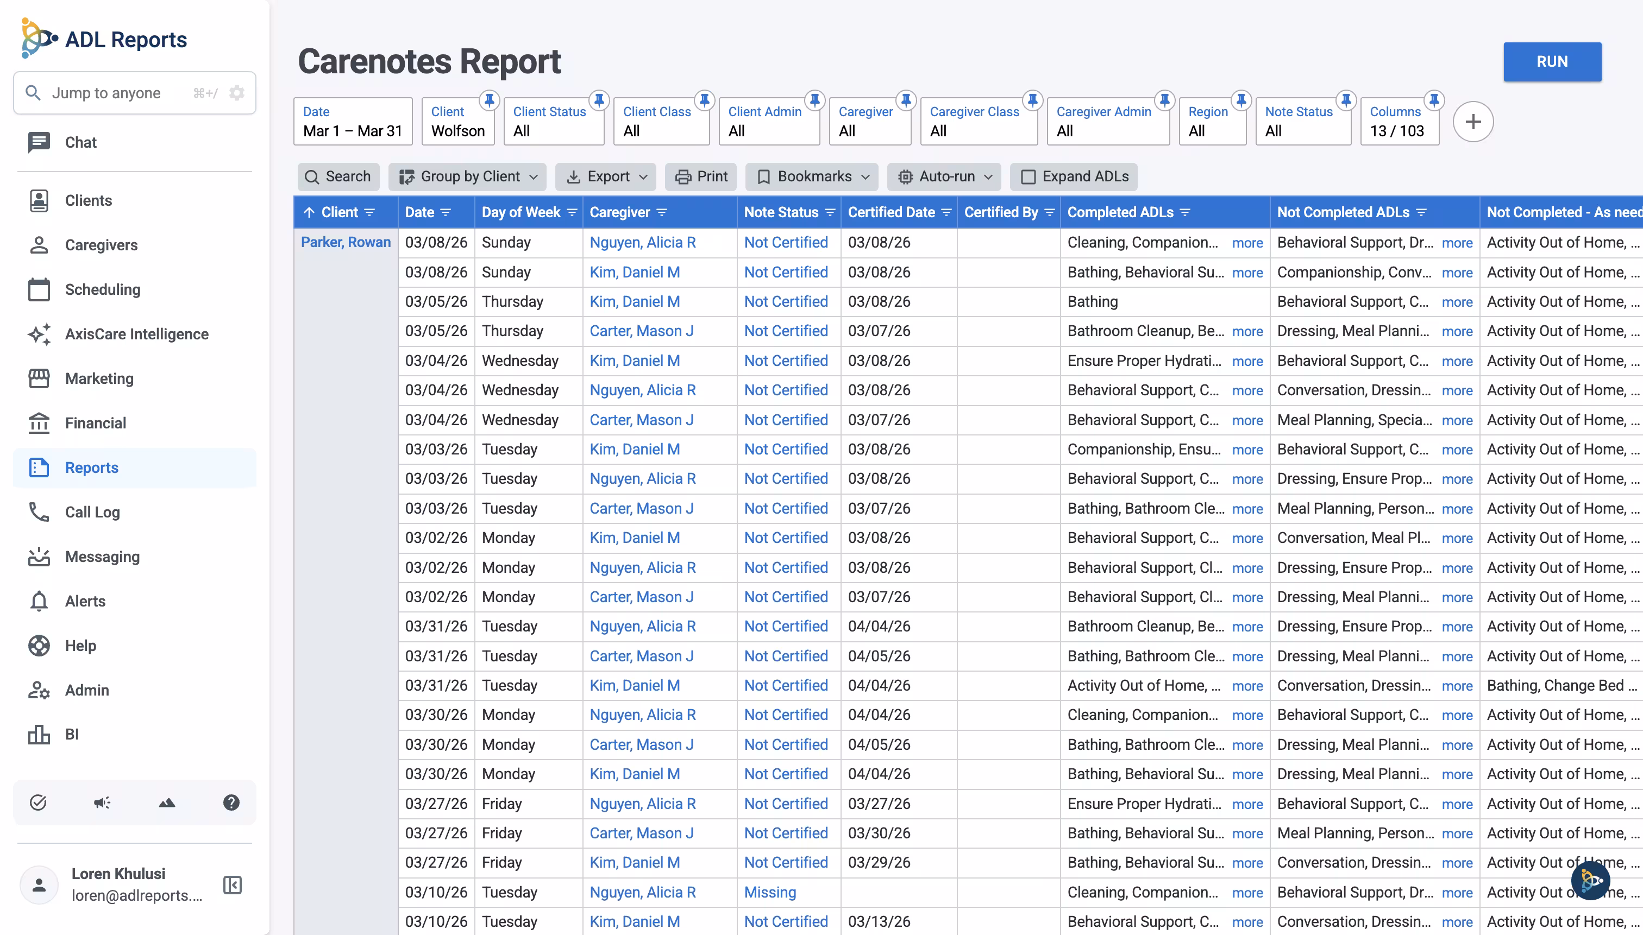Click the Jump to anyone search field
Viewport: 1643px width, 935px height.
coord(134,93)
